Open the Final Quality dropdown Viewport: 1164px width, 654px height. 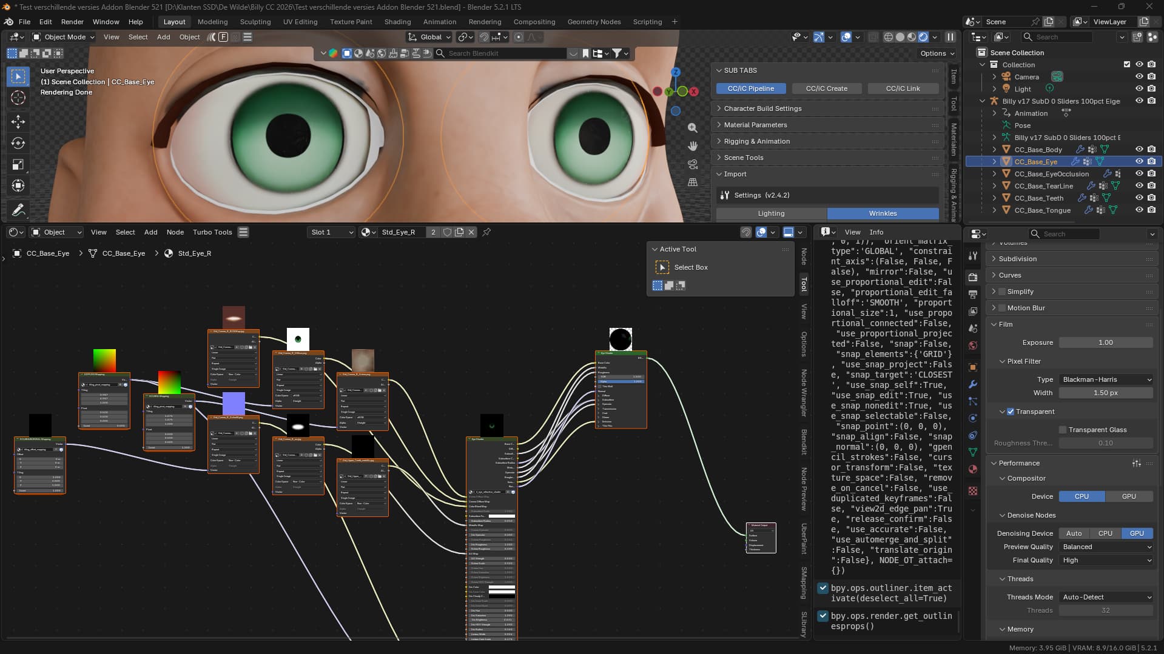pos(1106,560)
